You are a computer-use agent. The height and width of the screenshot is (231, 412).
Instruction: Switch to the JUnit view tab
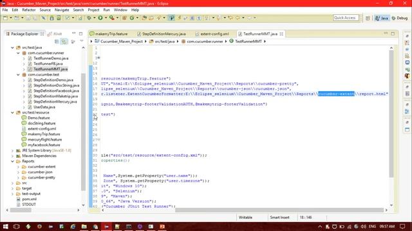[55, 34]
